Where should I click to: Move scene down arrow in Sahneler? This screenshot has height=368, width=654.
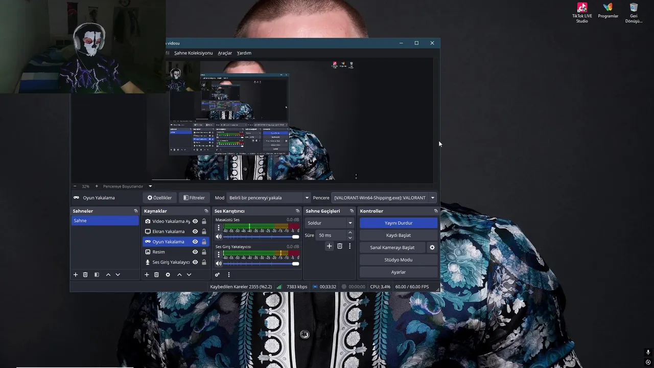click(118, 274)
